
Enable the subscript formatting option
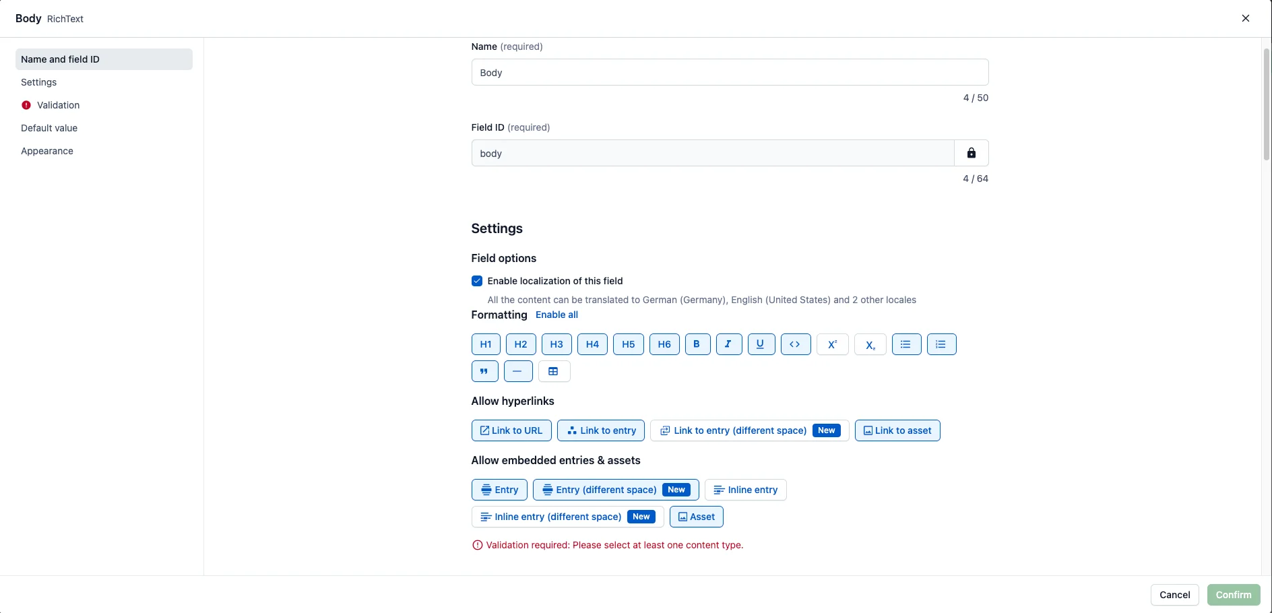870,344
